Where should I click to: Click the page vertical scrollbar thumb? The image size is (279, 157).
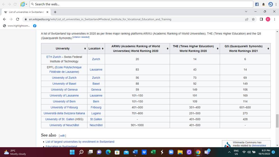277,121
